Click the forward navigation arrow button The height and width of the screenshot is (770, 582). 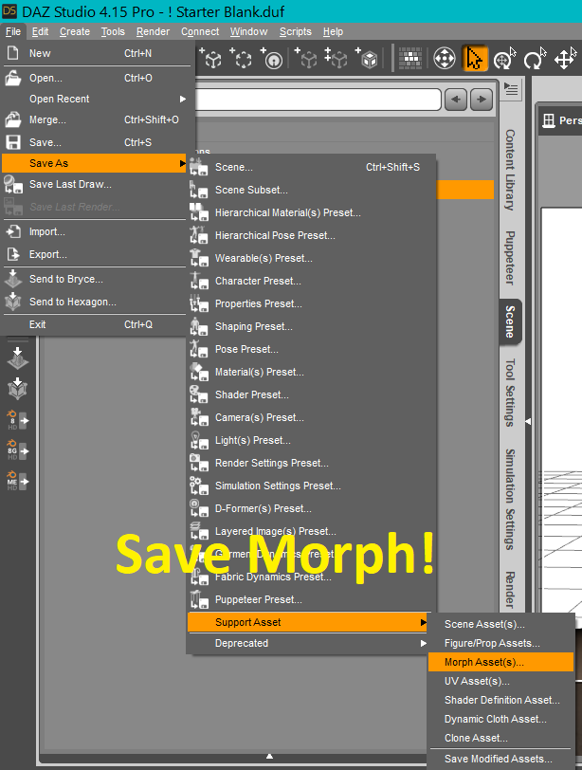tap(482, 100)
